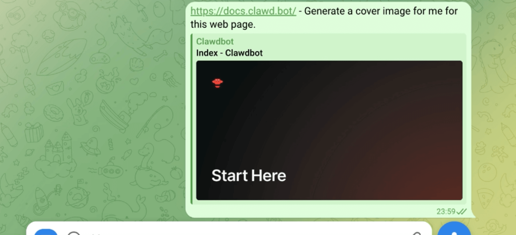516x235 pixels.
Task: Click the double-check read receipt icon
Action: click(x=462, y=211)
